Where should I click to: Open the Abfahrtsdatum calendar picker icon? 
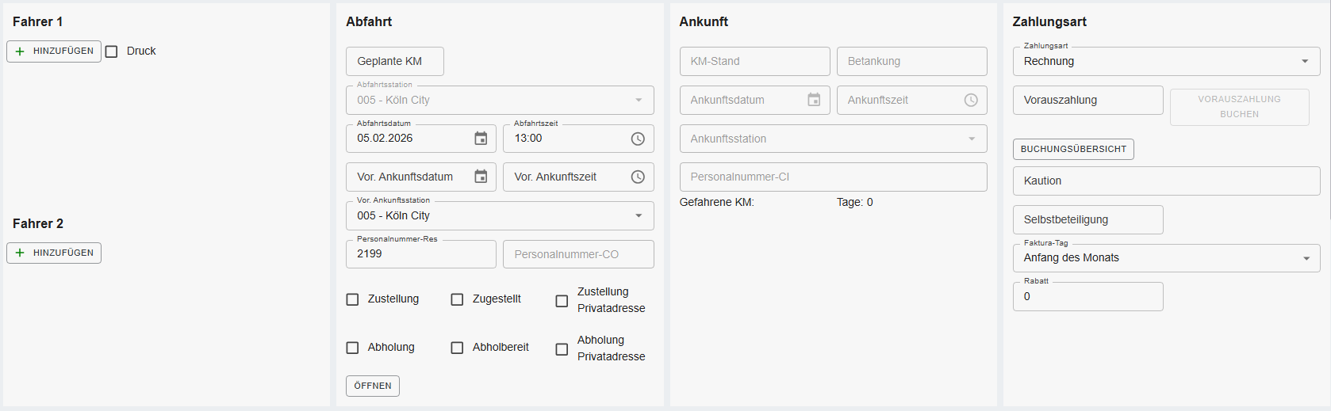481,139
